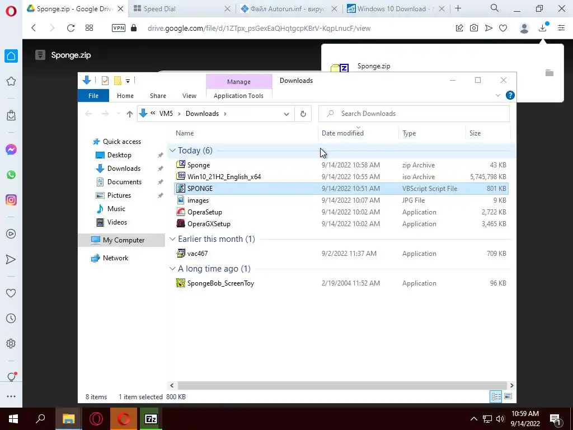Image resolution: width=573 pixels, height=430 pixels.
Task: Open History clock icon in sidebar
Action: pos(11,318)
